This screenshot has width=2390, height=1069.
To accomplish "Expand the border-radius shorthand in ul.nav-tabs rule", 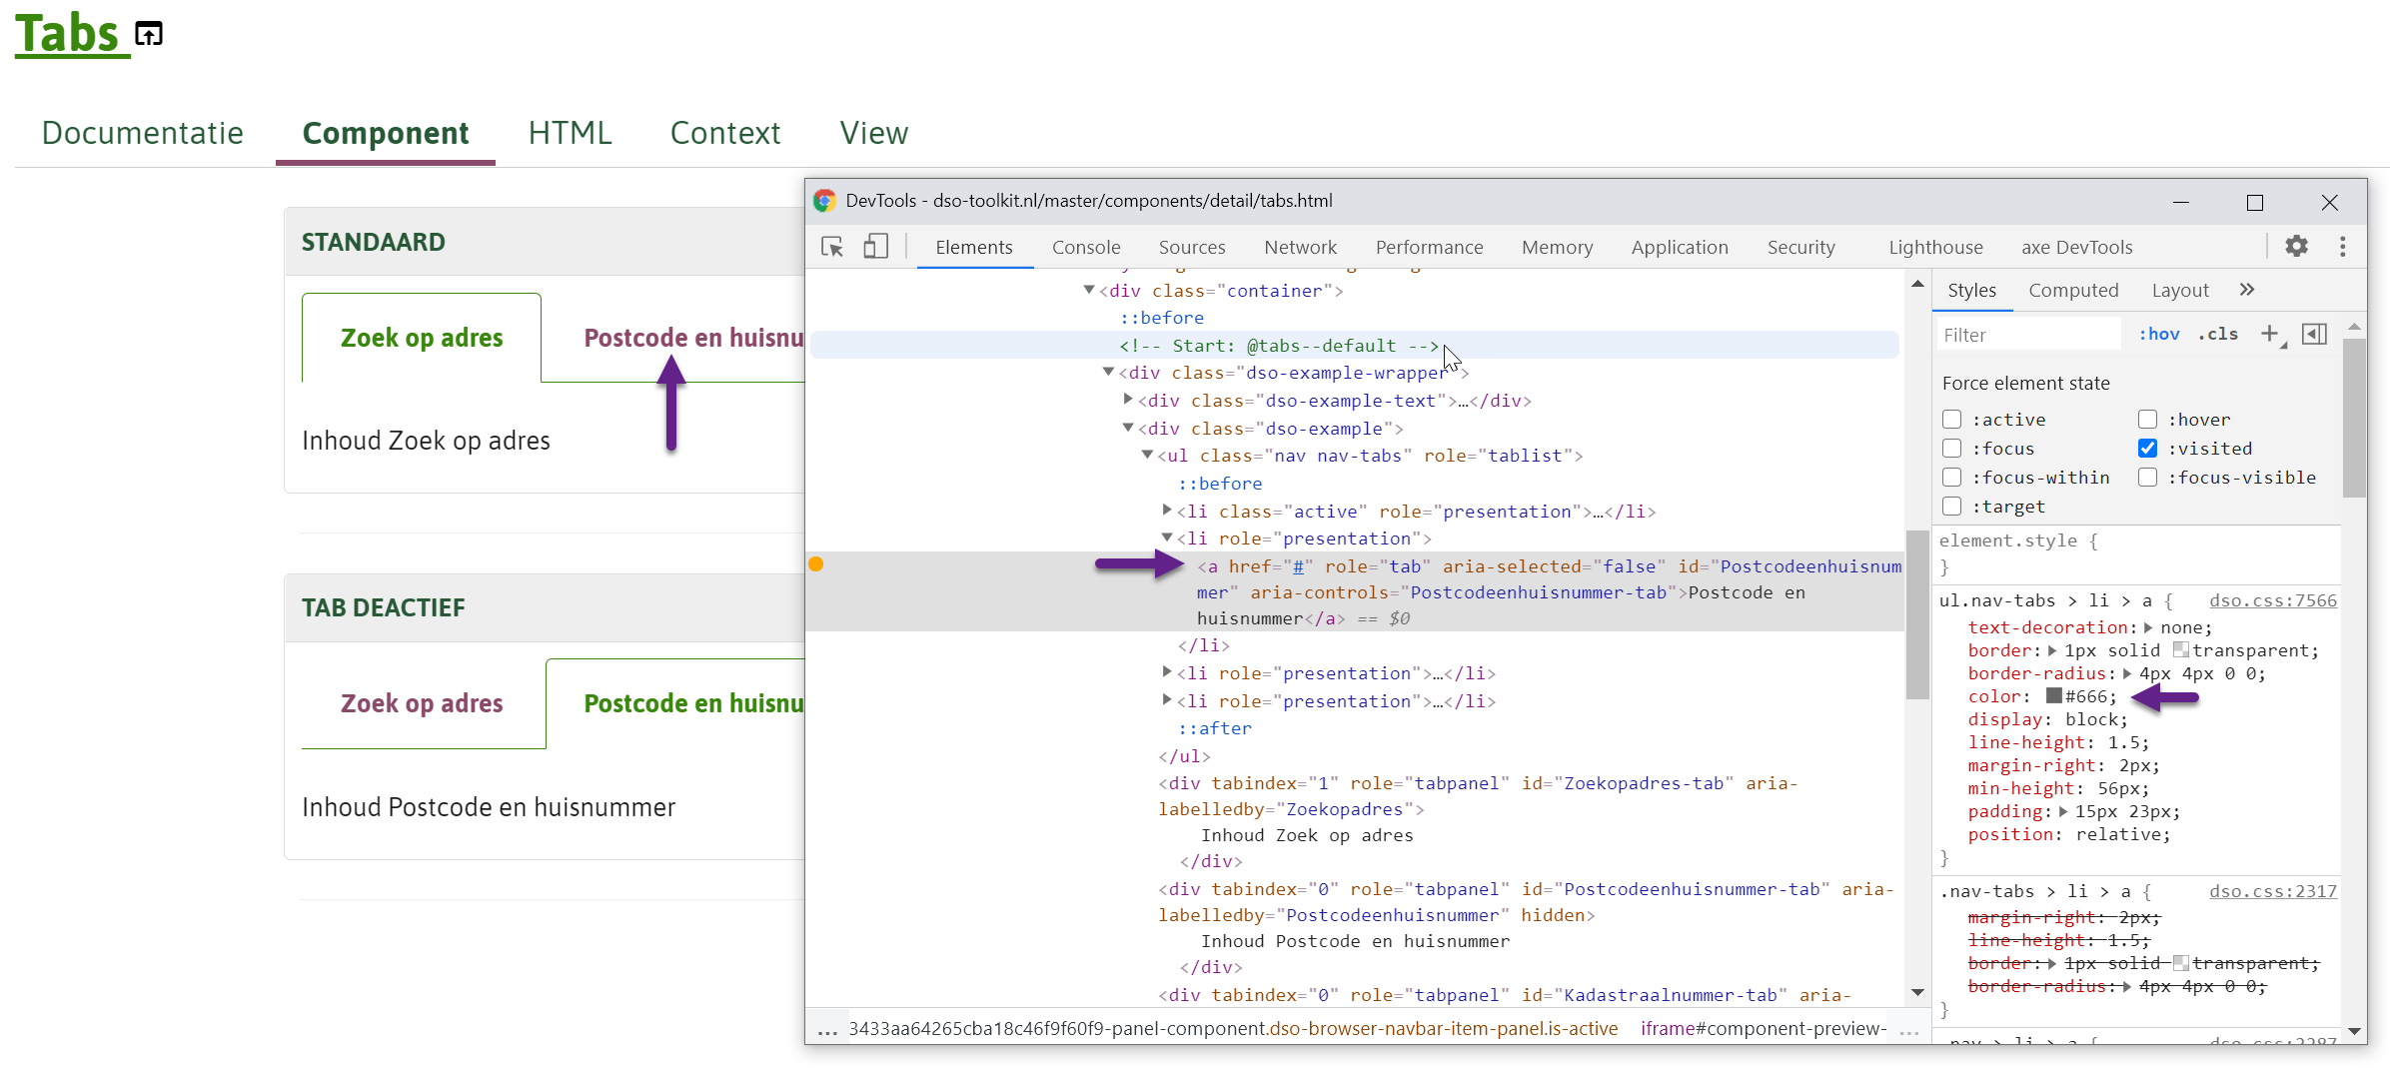I will coord(2127,673).
